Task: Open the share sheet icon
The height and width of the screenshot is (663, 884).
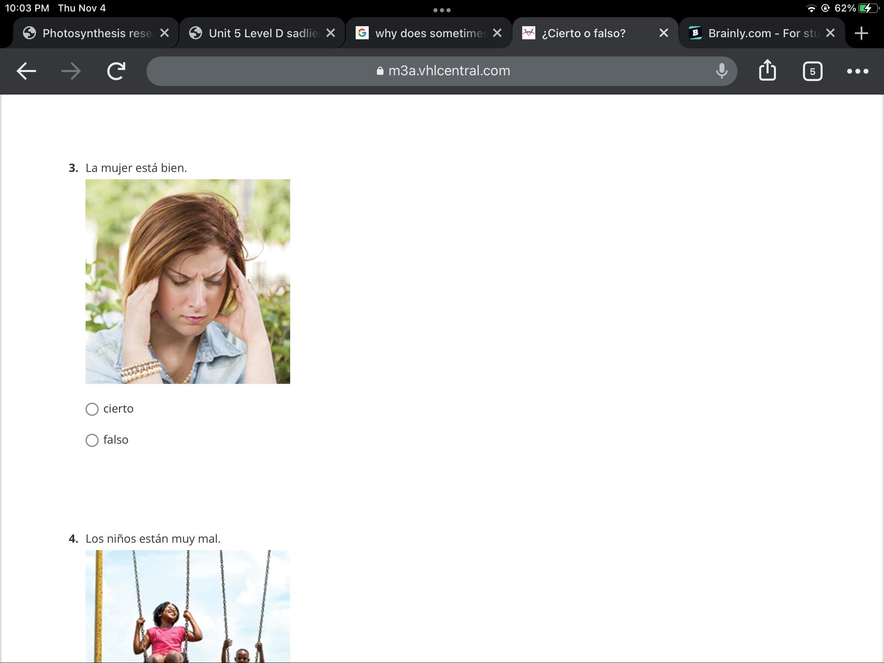Action: pos(767,70)
